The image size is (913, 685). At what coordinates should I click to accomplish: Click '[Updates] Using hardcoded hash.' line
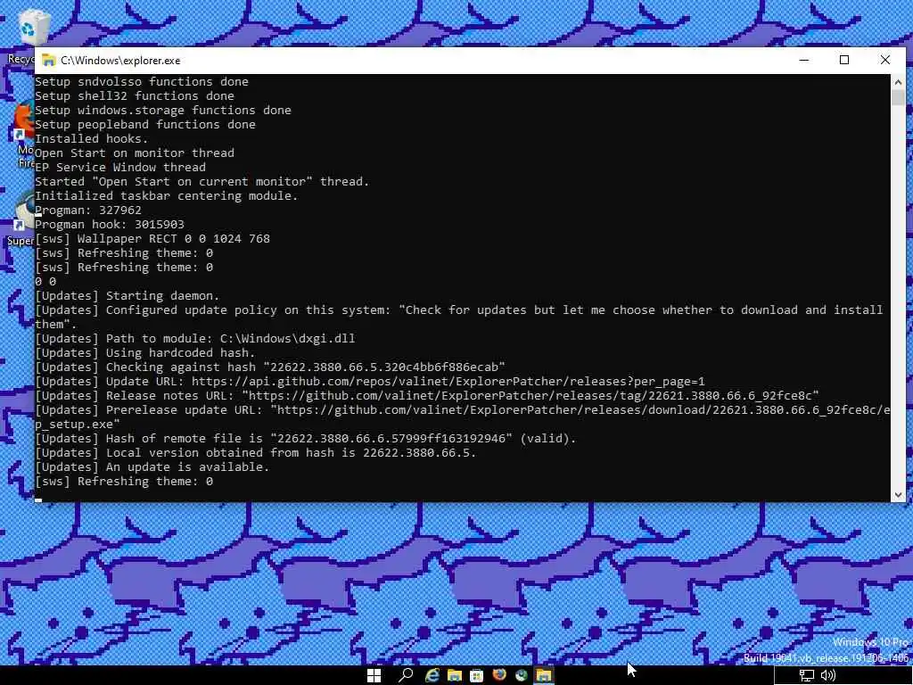coord(145,352)
